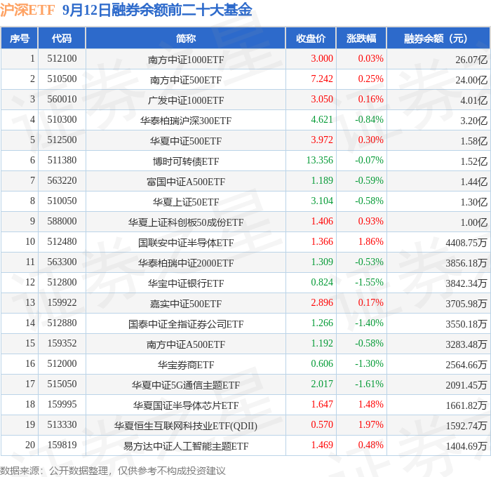The width and height of the screenshot is (491, 477).
Task: Click the 简称 column header
Action: (x=186, y=38)
